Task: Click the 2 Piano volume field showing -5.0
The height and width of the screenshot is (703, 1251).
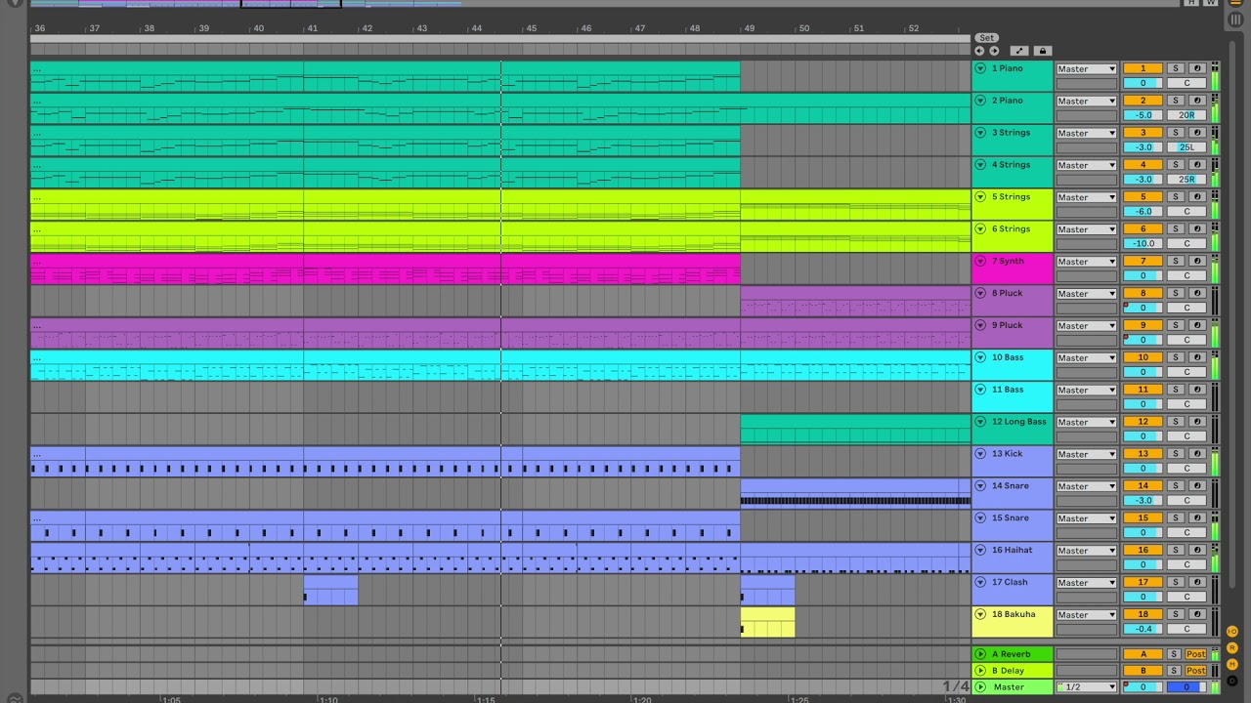Action: click(x=1143, y=115)
